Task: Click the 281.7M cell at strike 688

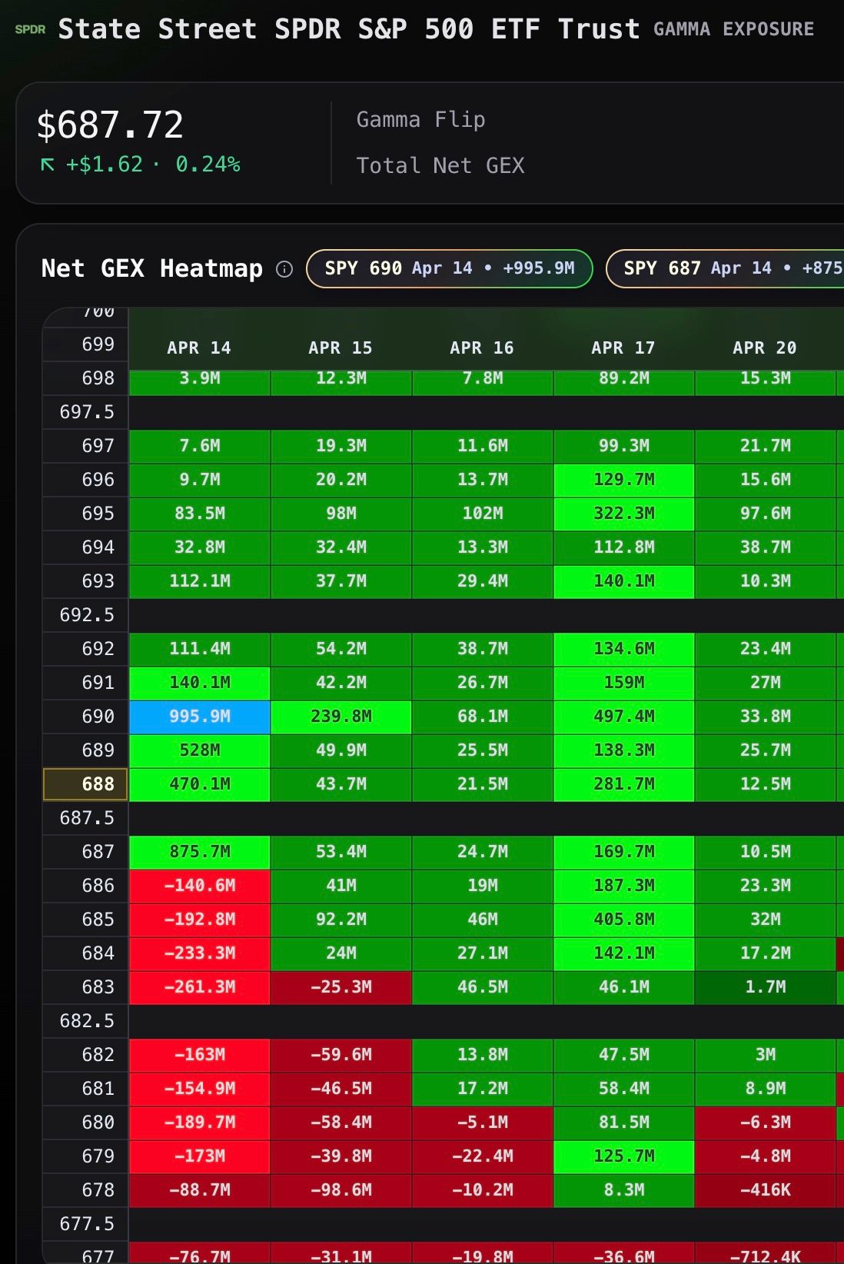Action: 624,784
